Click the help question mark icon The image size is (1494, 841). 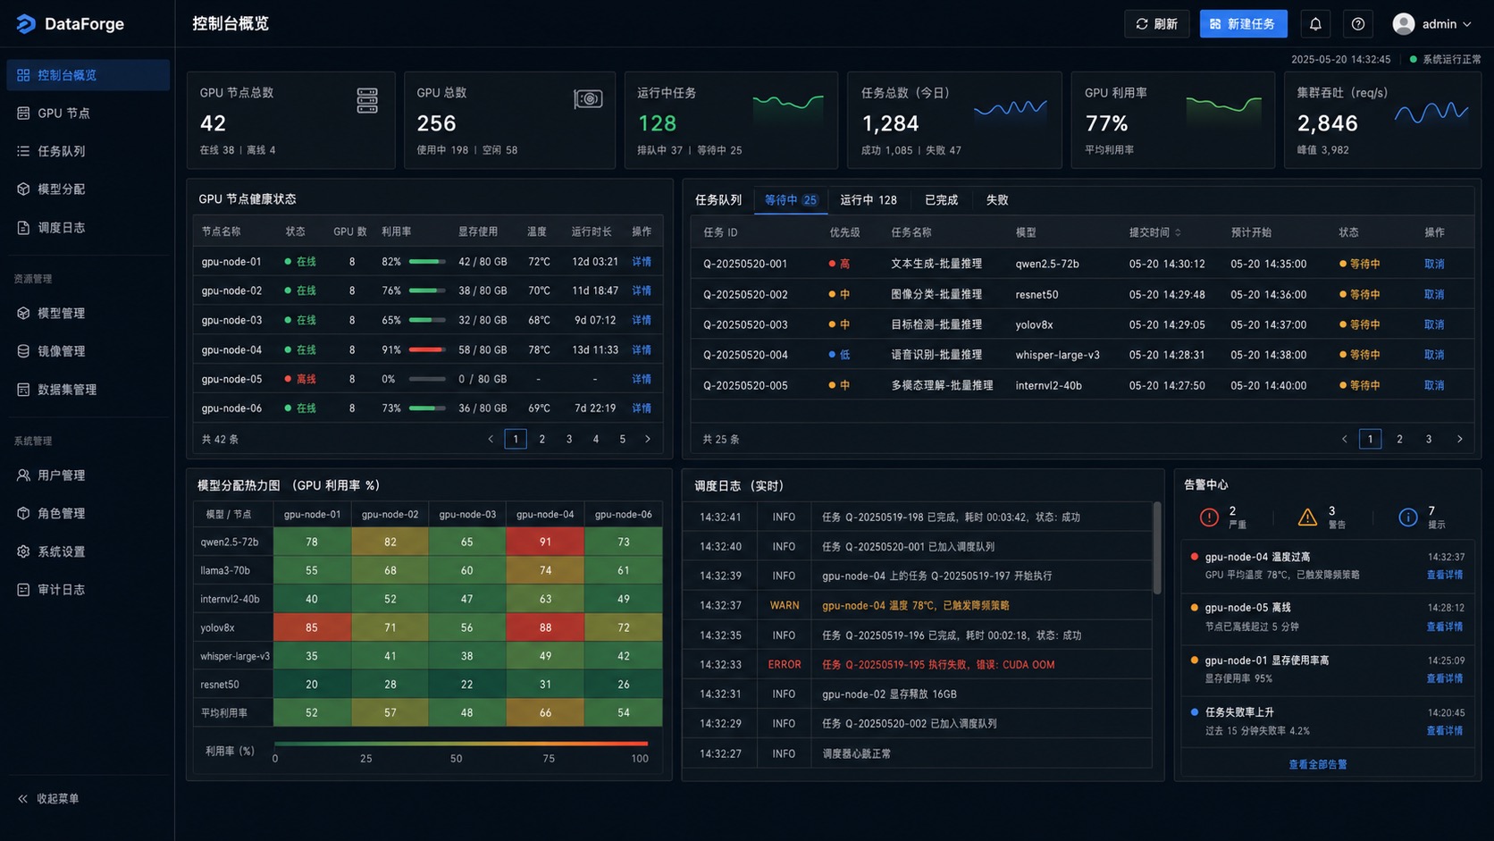1358,24
